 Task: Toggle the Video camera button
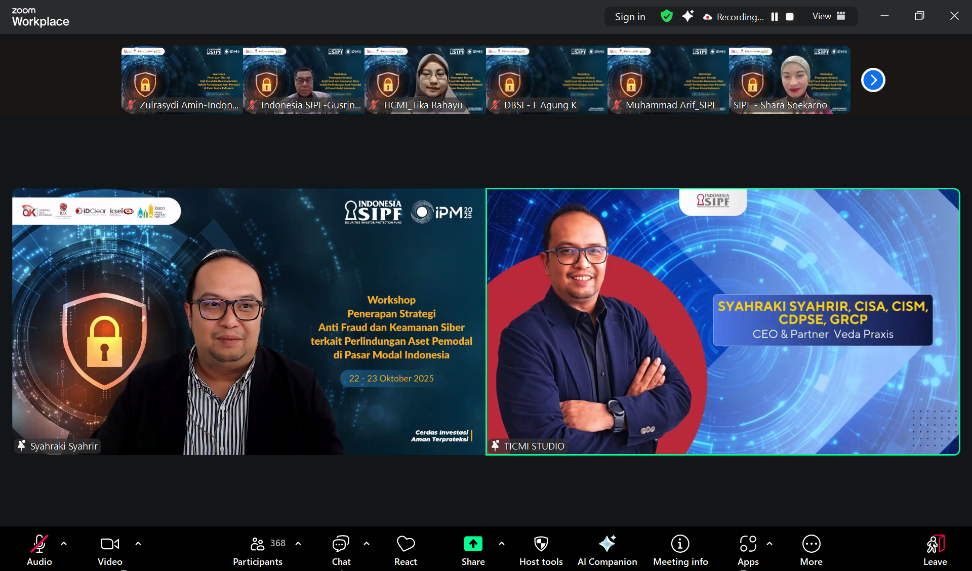coord(110,550)
